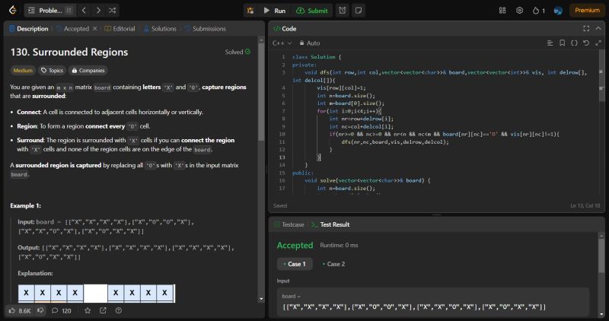Click the Code panel tab label
The height and width of the screenshot is (321, 609).
285,29
